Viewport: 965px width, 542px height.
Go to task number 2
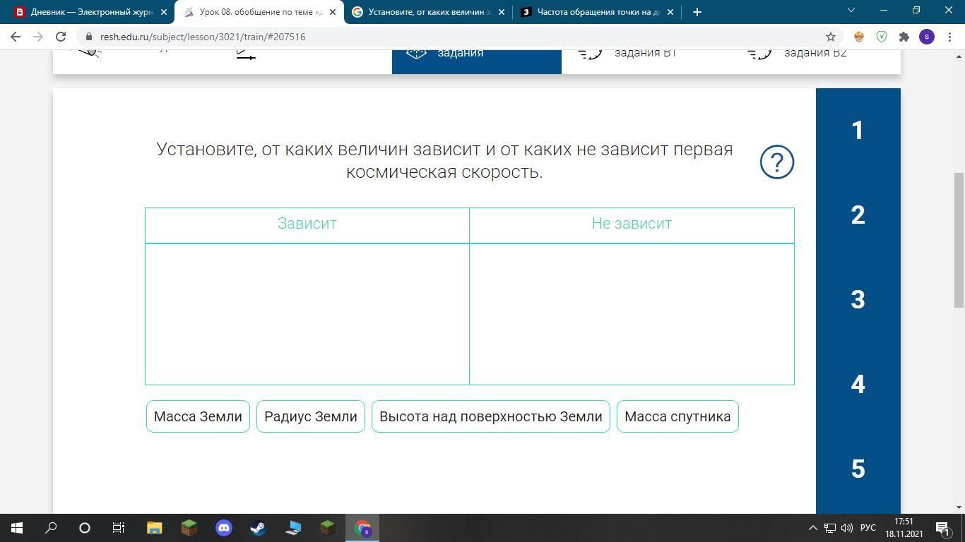point(858,215)
